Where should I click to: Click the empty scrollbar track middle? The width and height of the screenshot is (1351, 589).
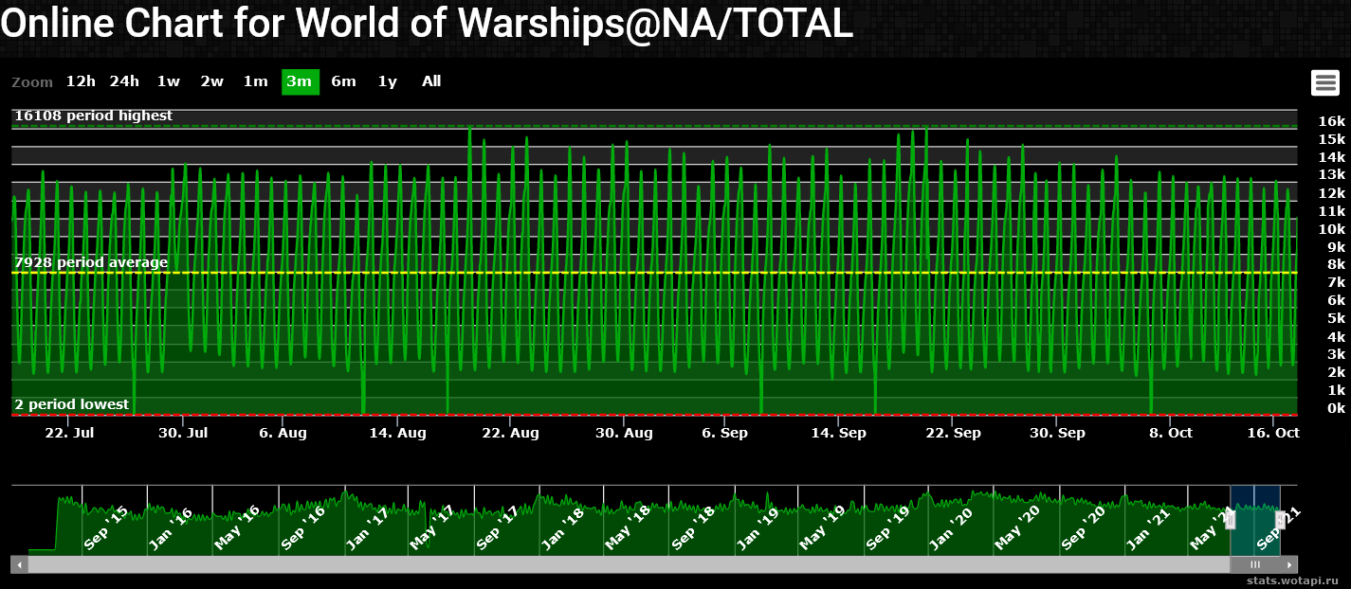626,564
